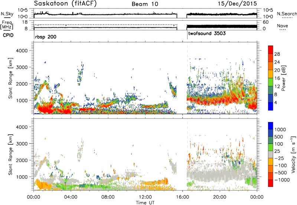
Task: Click the "10^0" tick beside N.Search
Action: point(268,17)
